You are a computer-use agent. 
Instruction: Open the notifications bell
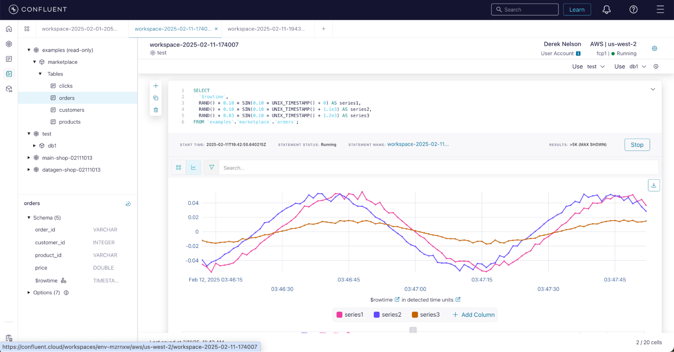pos(606,10)
